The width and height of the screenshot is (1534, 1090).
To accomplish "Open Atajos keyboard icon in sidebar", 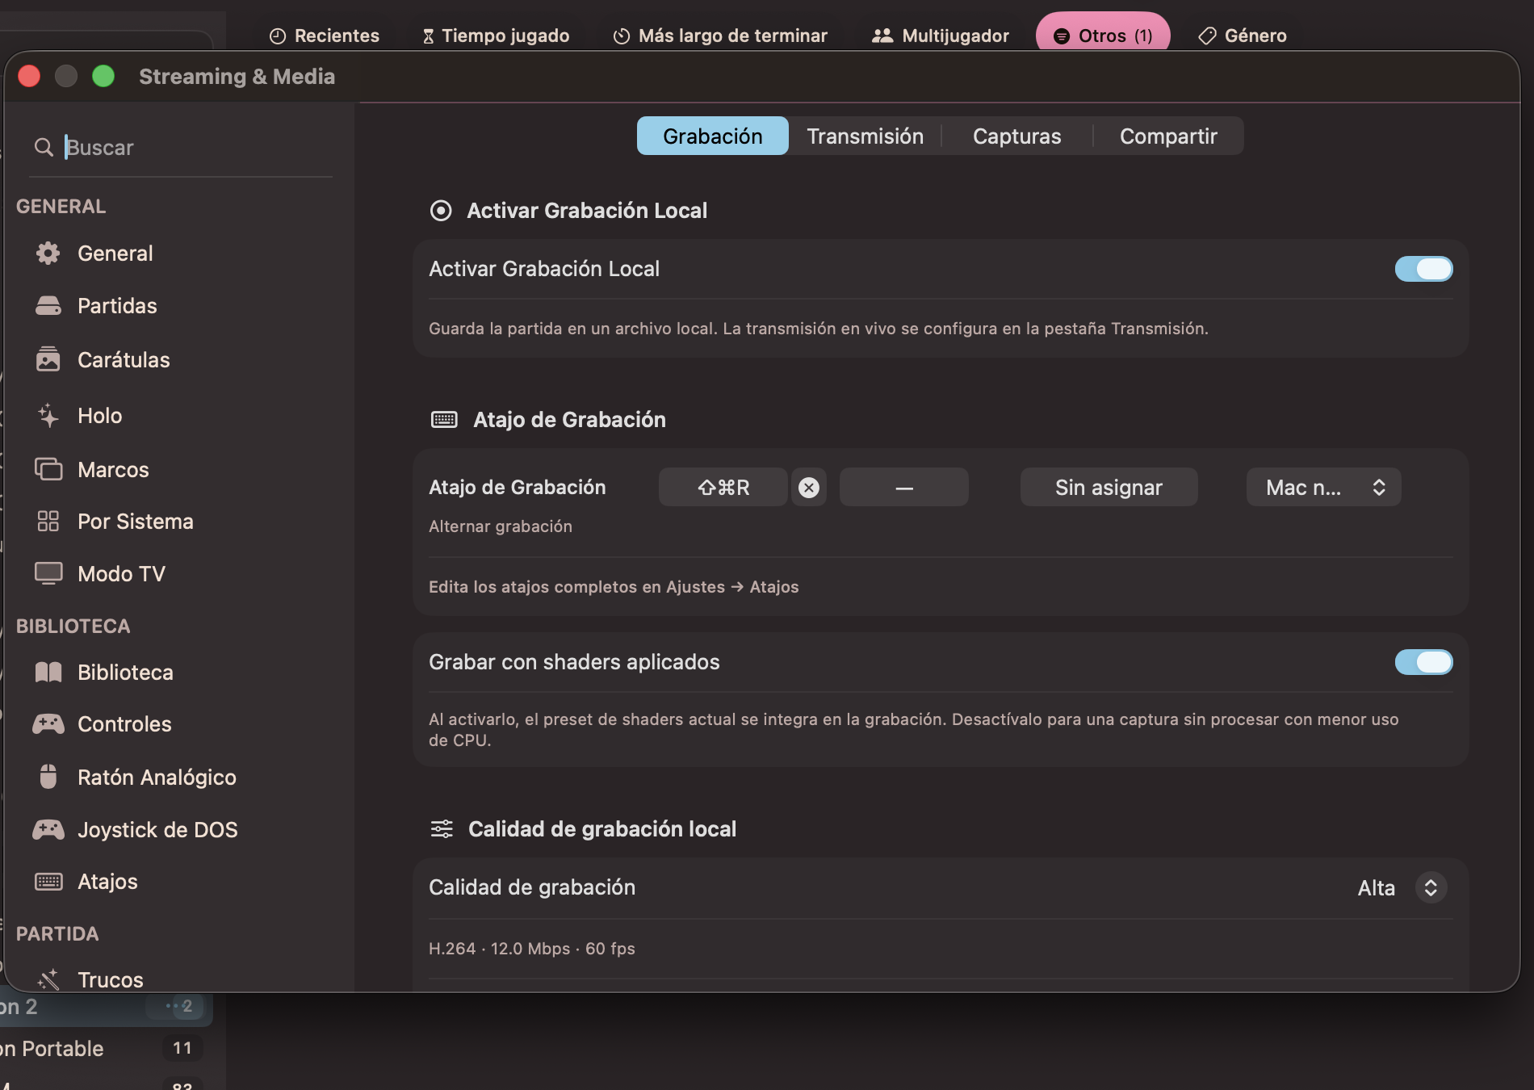I will coord(48,881).
